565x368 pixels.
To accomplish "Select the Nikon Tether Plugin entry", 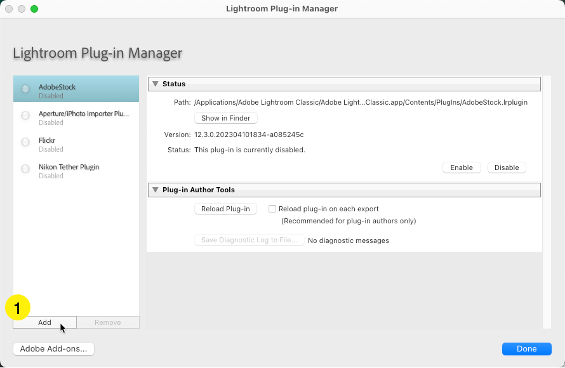I will pyautogui.click(x=76, y=169).
